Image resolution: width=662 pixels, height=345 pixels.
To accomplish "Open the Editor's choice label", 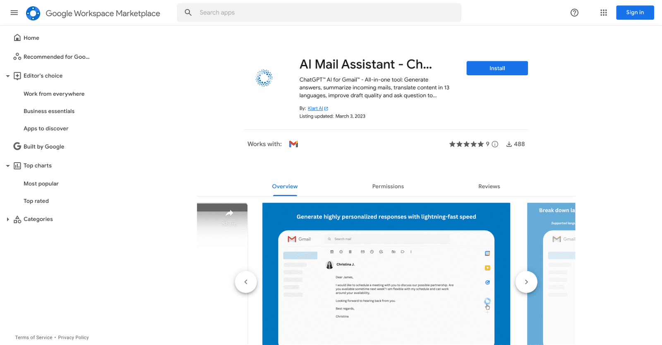I will (x=43, y=76).
